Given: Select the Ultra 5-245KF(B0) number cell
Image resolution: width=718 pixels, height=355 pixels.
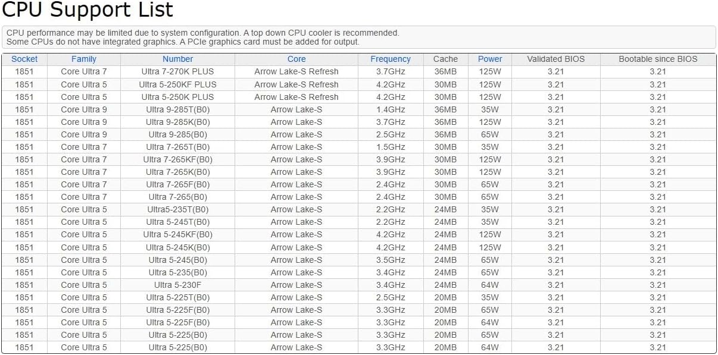Looking at the screenshot, I should 178,234.
